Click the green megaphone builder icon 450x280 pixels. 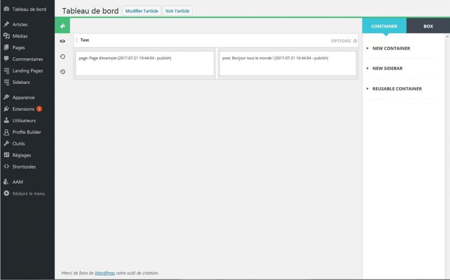tap(62, 26)
